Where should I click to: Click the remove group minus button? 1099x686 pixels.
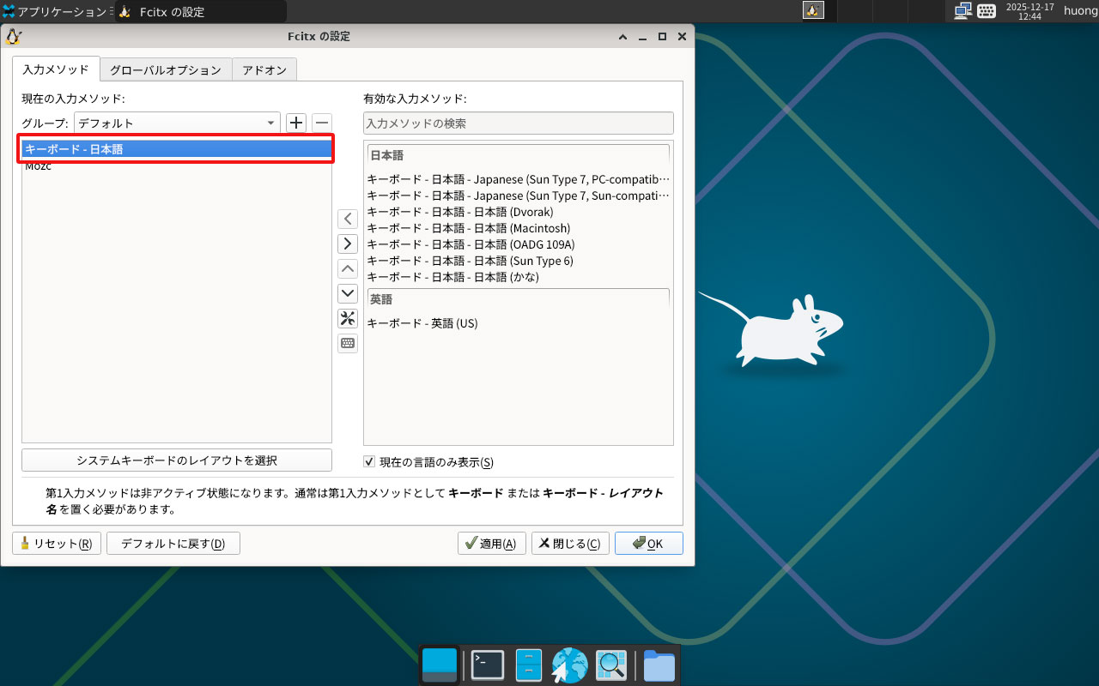[322, 123]
